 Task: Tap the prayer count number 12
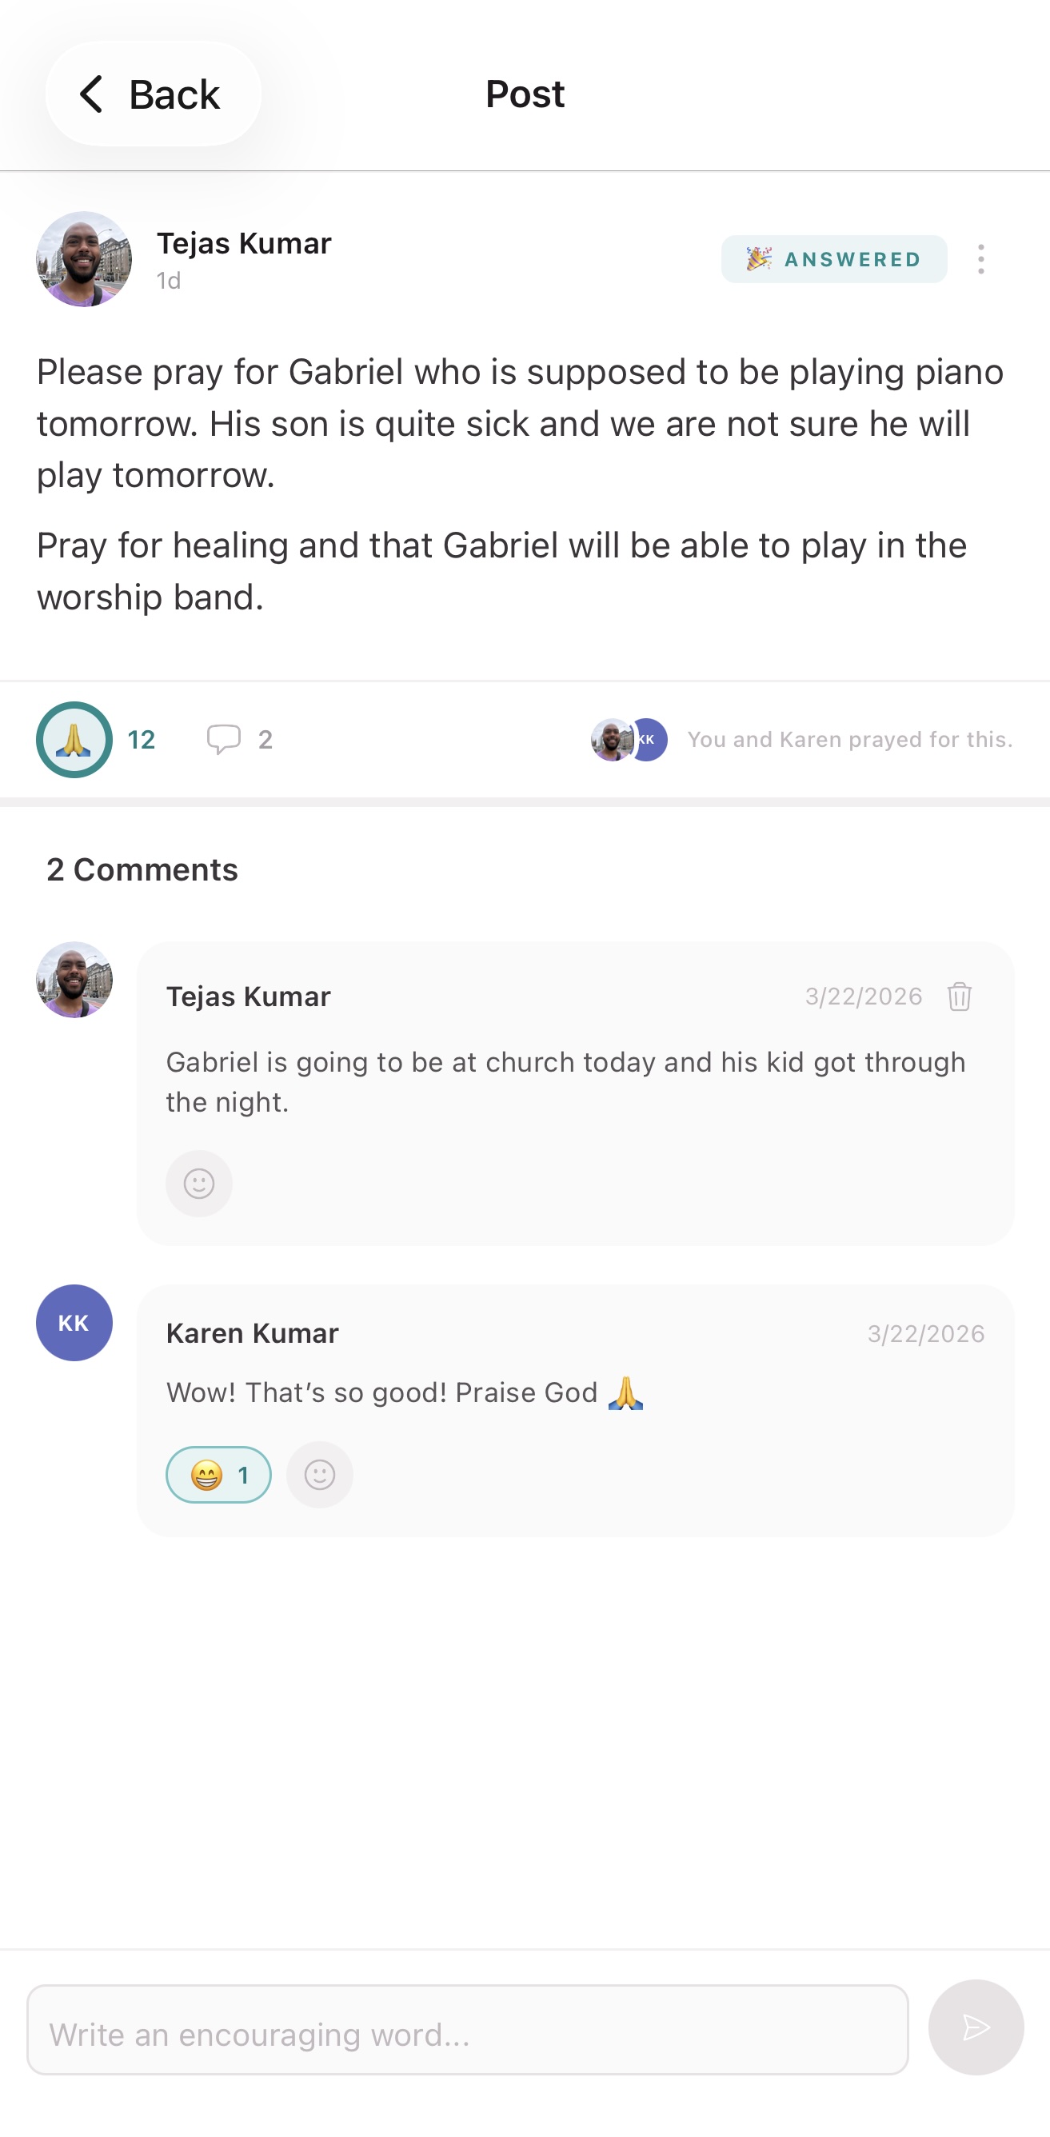click(x=141, y=739)
